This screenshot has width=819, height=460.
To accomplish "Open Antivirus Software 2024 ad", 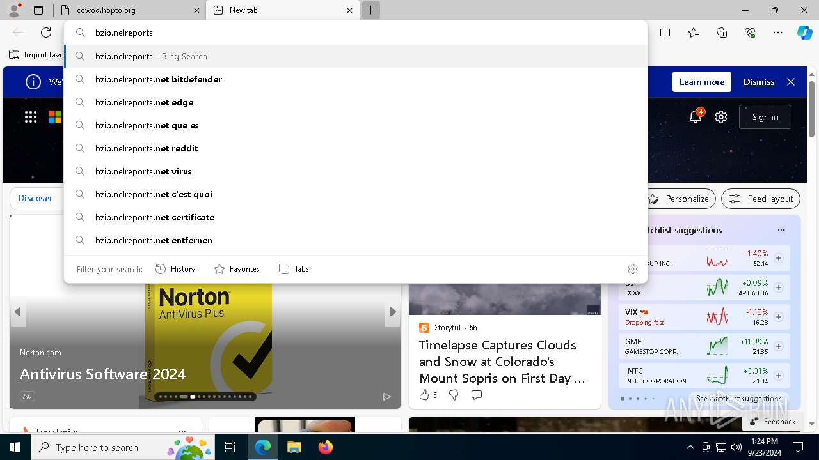I will point(103,374).
